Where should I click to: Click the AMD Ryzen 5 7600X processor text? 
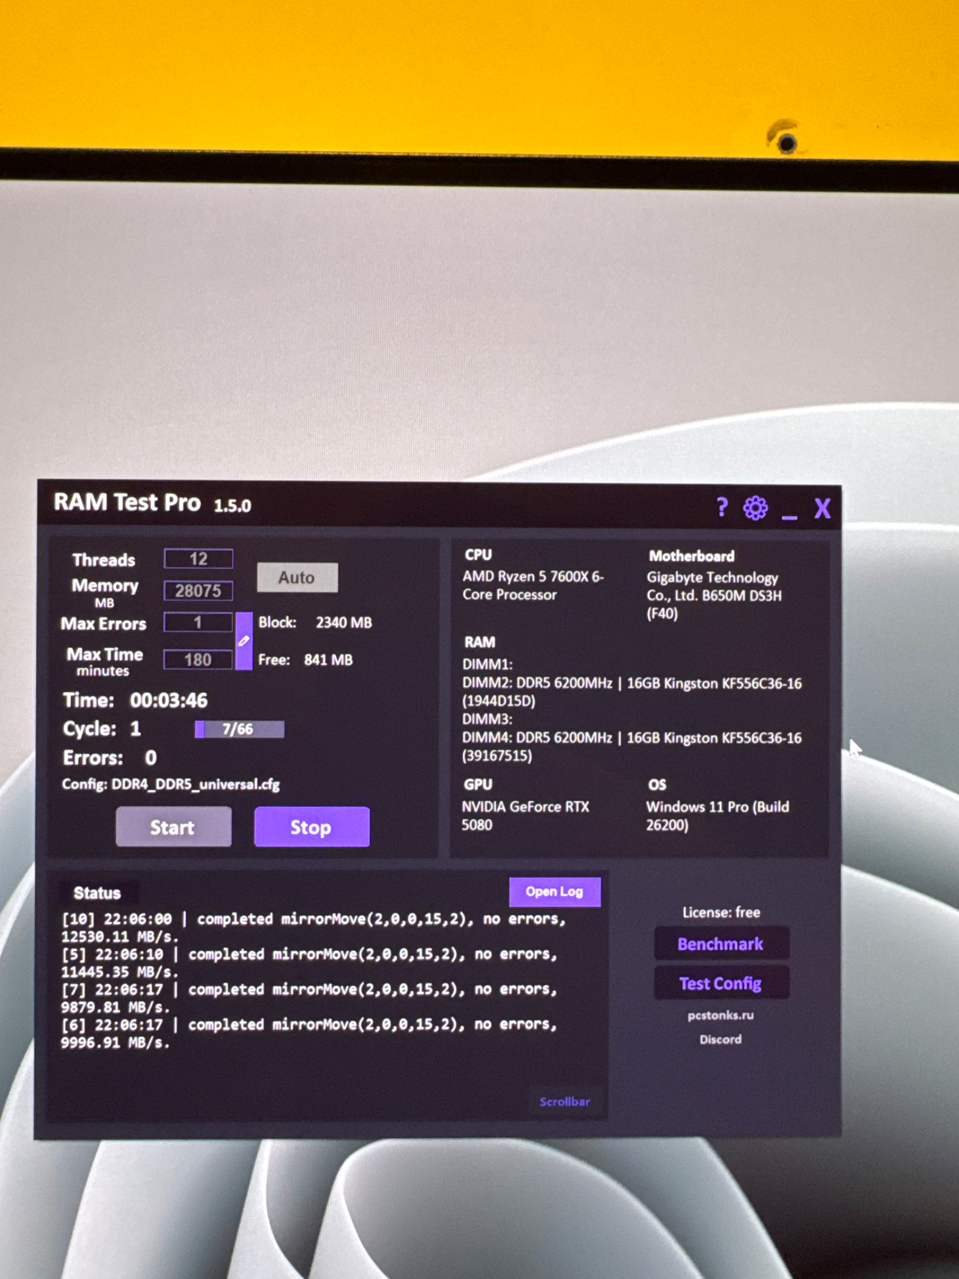[533, 586]
